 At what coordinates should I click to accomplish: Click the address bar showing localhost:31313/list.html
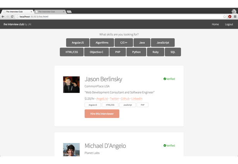[118, 17]
